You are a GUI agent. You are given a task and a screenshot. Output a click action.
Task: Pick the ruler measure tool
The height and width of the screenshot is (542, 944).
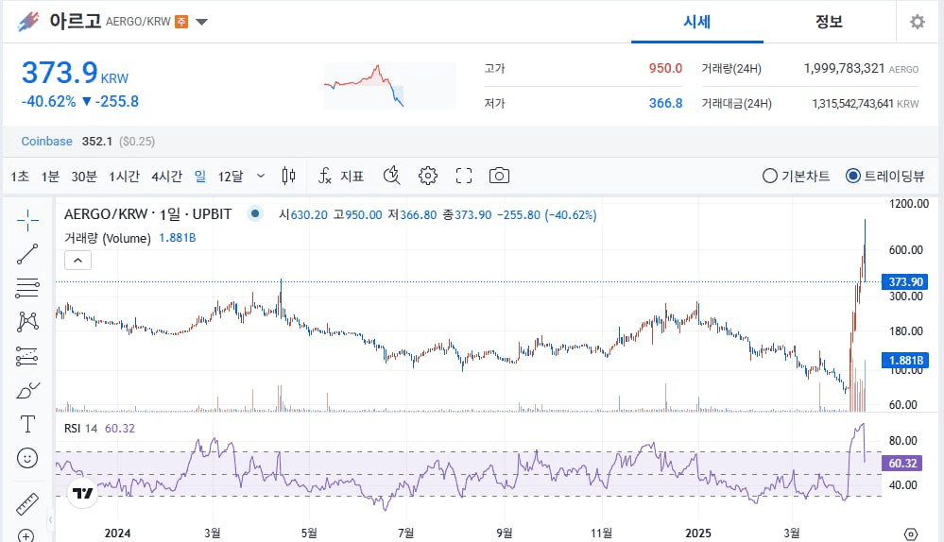point(27,503)
